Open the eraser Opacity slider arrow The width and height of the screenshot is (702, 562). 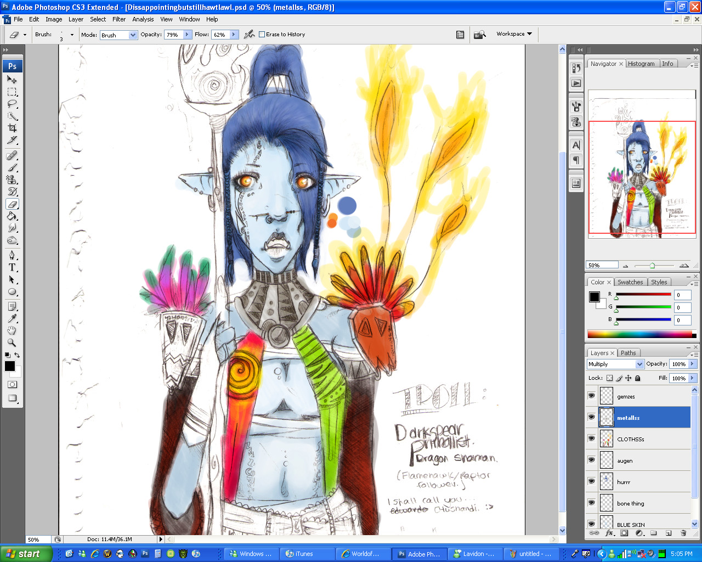(187, 35)
